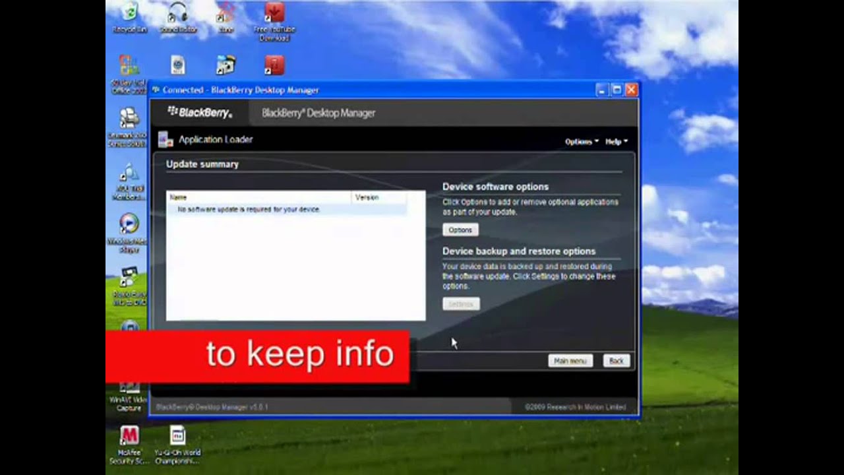Screen dimensions: 844x475
Task: Click the device software Options button
Action: click(460, 230)
